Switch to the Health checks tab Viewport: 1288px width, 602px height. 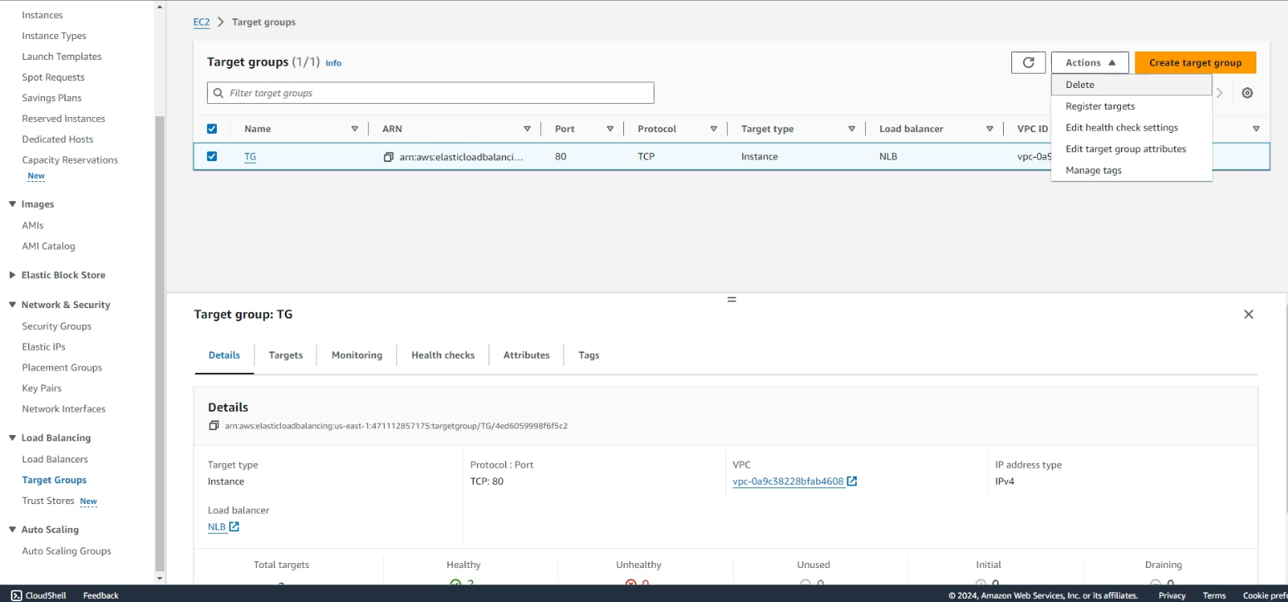(443, 355)
